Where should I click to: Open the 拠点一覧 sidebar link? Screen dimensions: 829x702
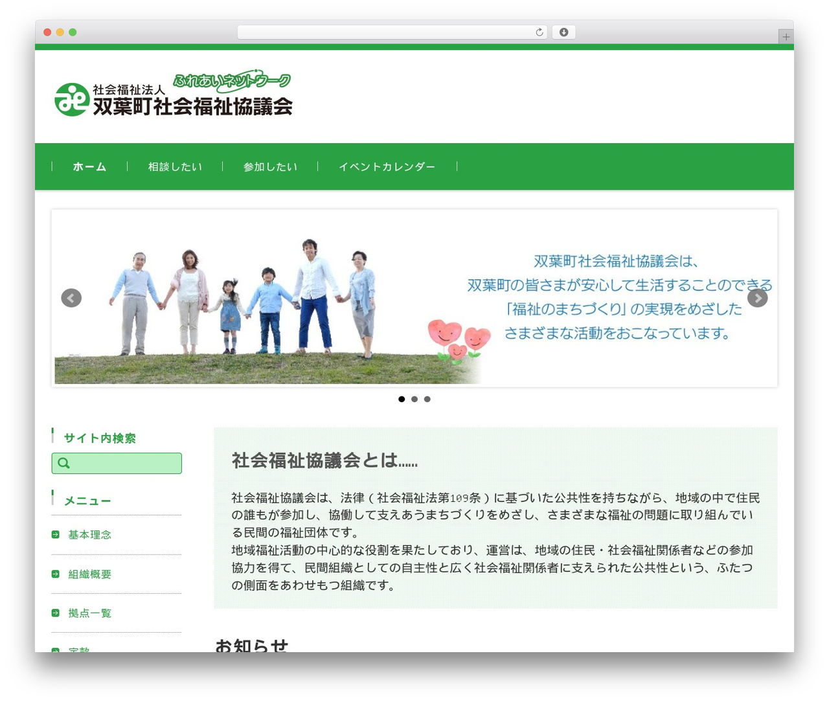point(90,613)
